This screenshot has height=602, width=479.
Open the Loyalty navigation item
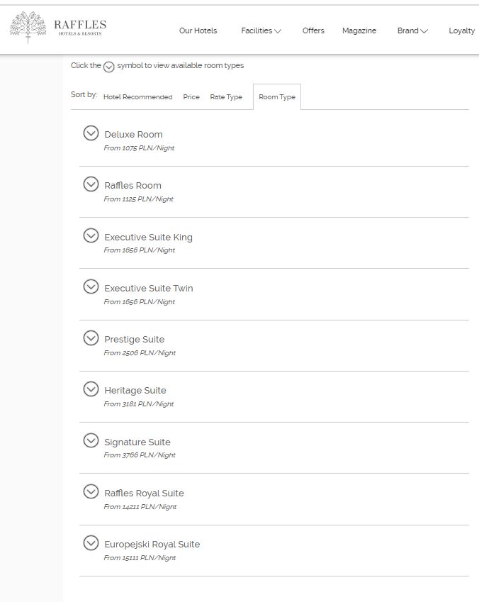[461, 30]
